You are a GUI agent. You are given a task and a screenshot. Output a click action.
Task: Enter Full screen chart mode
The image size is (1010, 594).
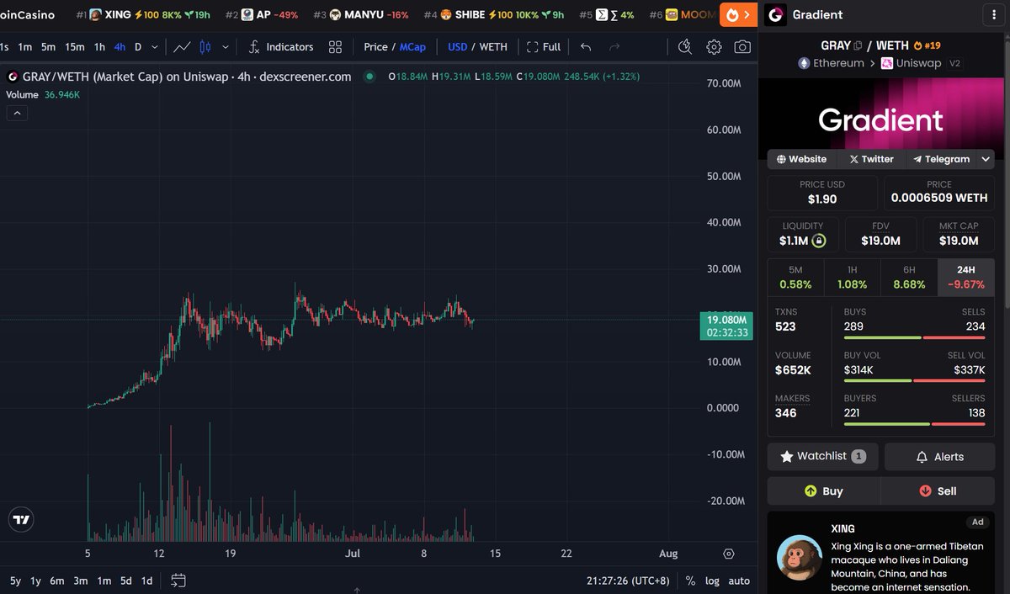coord(543,47)
